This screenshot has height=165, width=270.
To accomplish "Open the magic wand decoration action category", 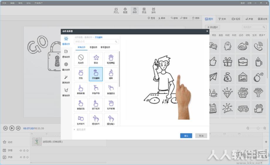I will 66,79.
